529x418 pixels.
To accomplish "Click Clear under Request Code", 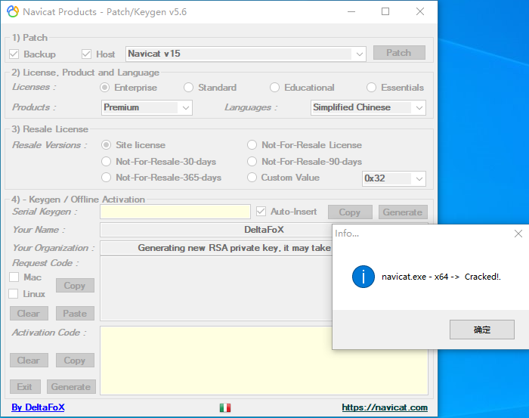I will point(29,314).
